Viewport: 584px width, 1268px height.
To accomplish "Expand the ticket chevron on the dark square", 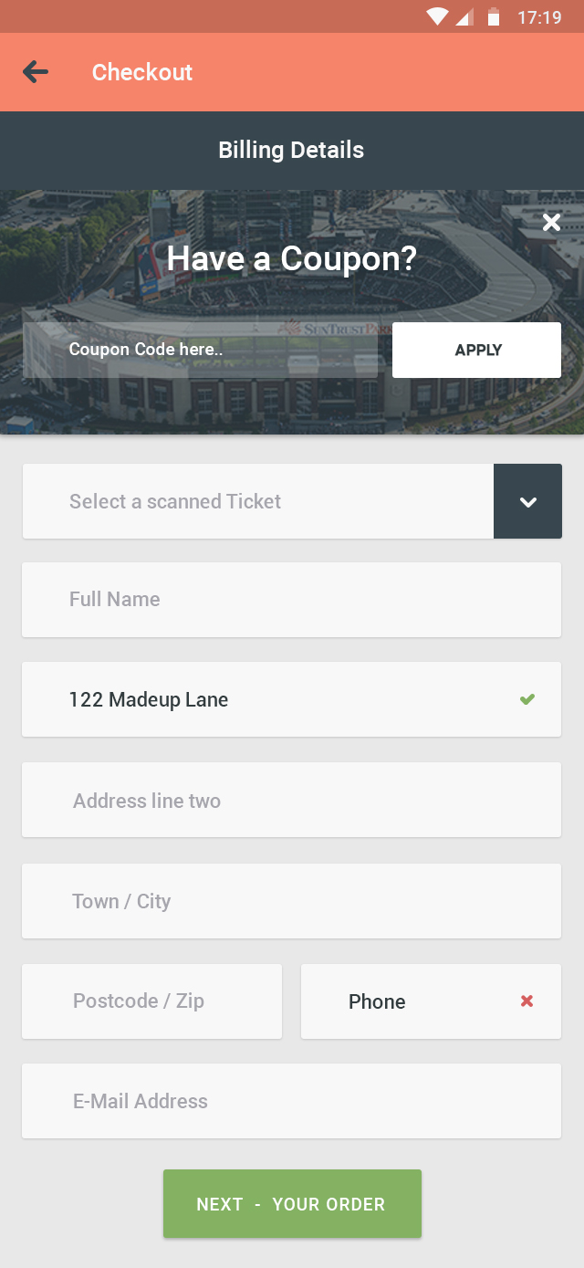I will pos(527,500).
